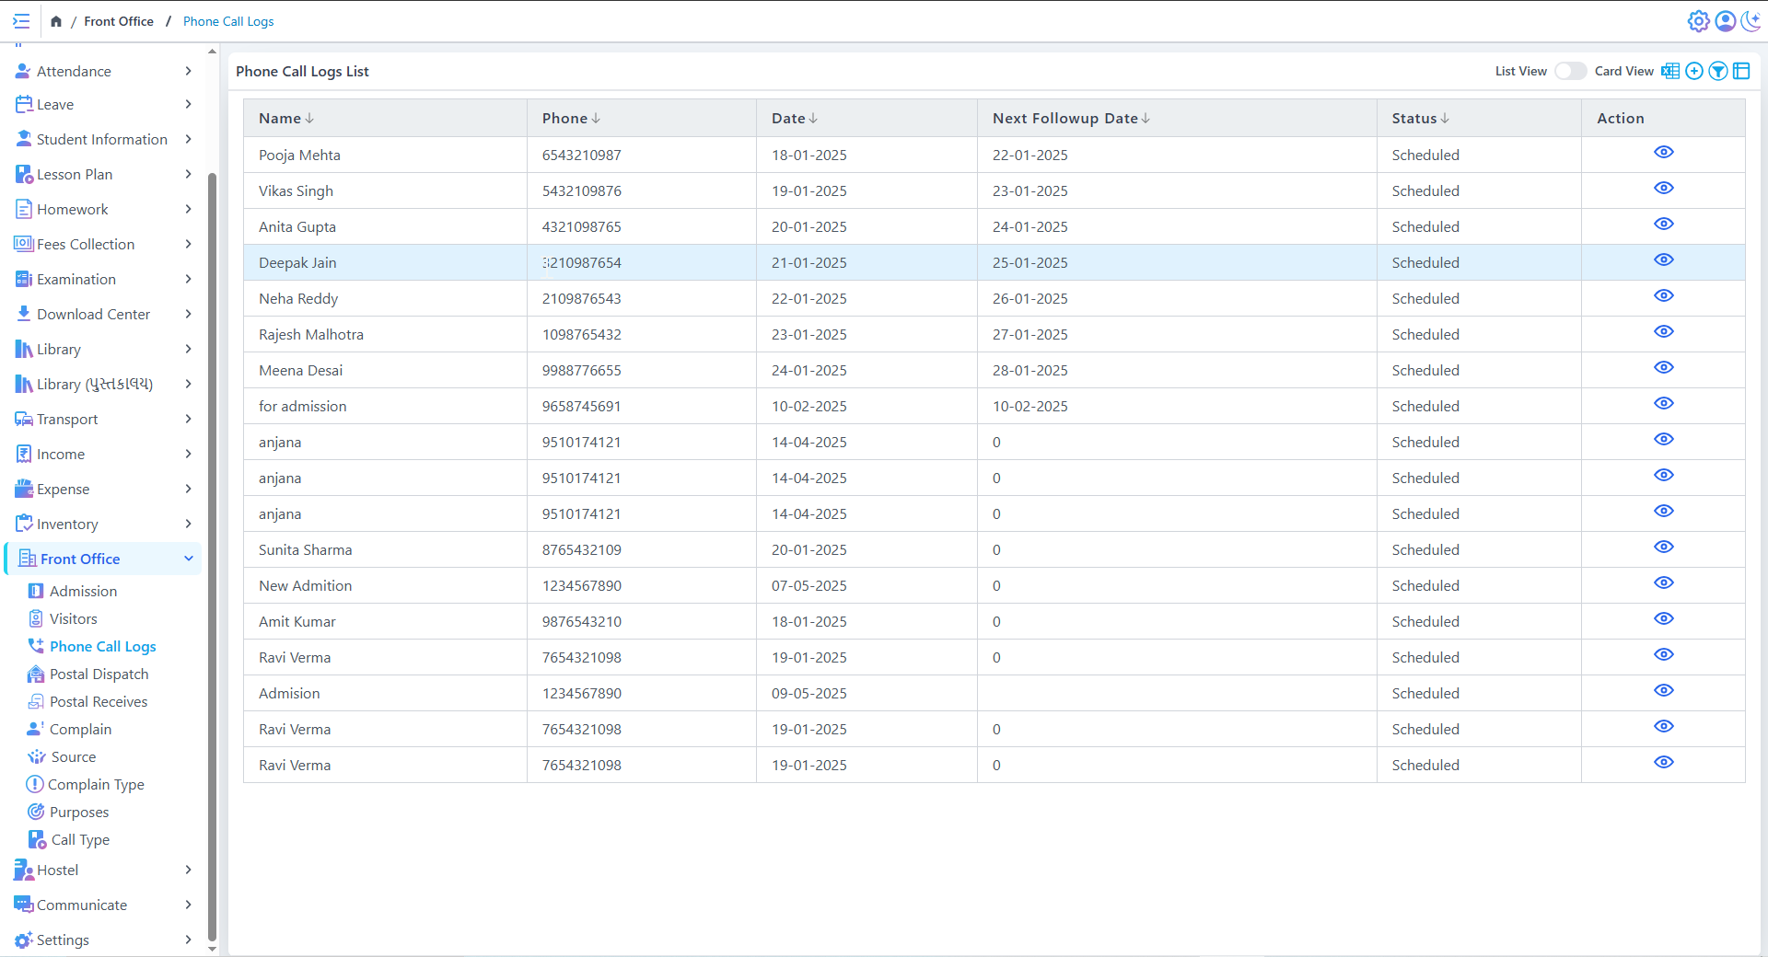Click the home icon in breadcrumb
1768x957 pixels.
(x=56, y=21)
